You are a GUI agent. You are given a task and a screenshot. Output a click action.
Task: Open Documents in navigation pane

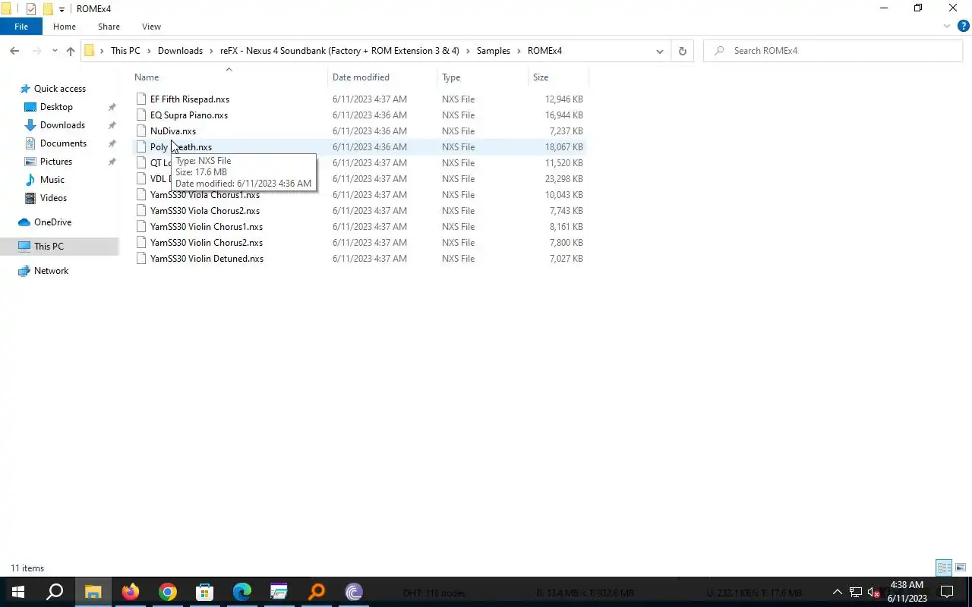tap(63, 143)
